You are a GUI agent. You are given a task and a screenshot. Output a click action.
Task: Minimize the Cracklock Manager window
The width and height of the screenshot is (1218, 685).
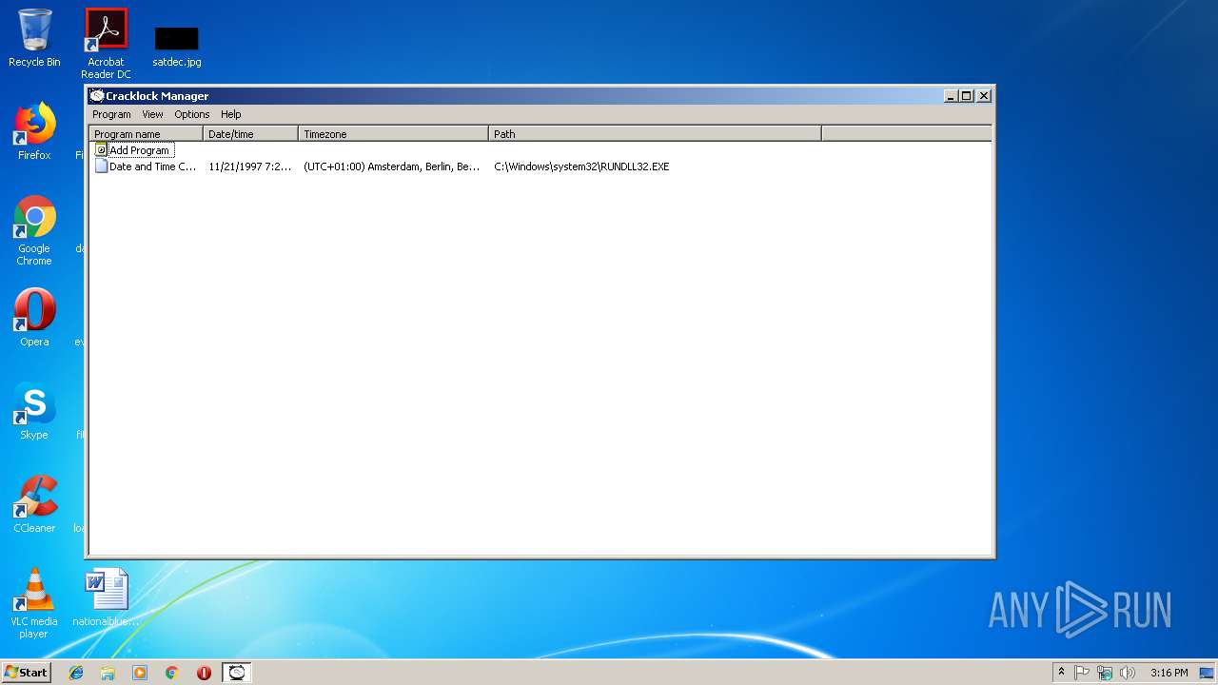tap(951, 96)
